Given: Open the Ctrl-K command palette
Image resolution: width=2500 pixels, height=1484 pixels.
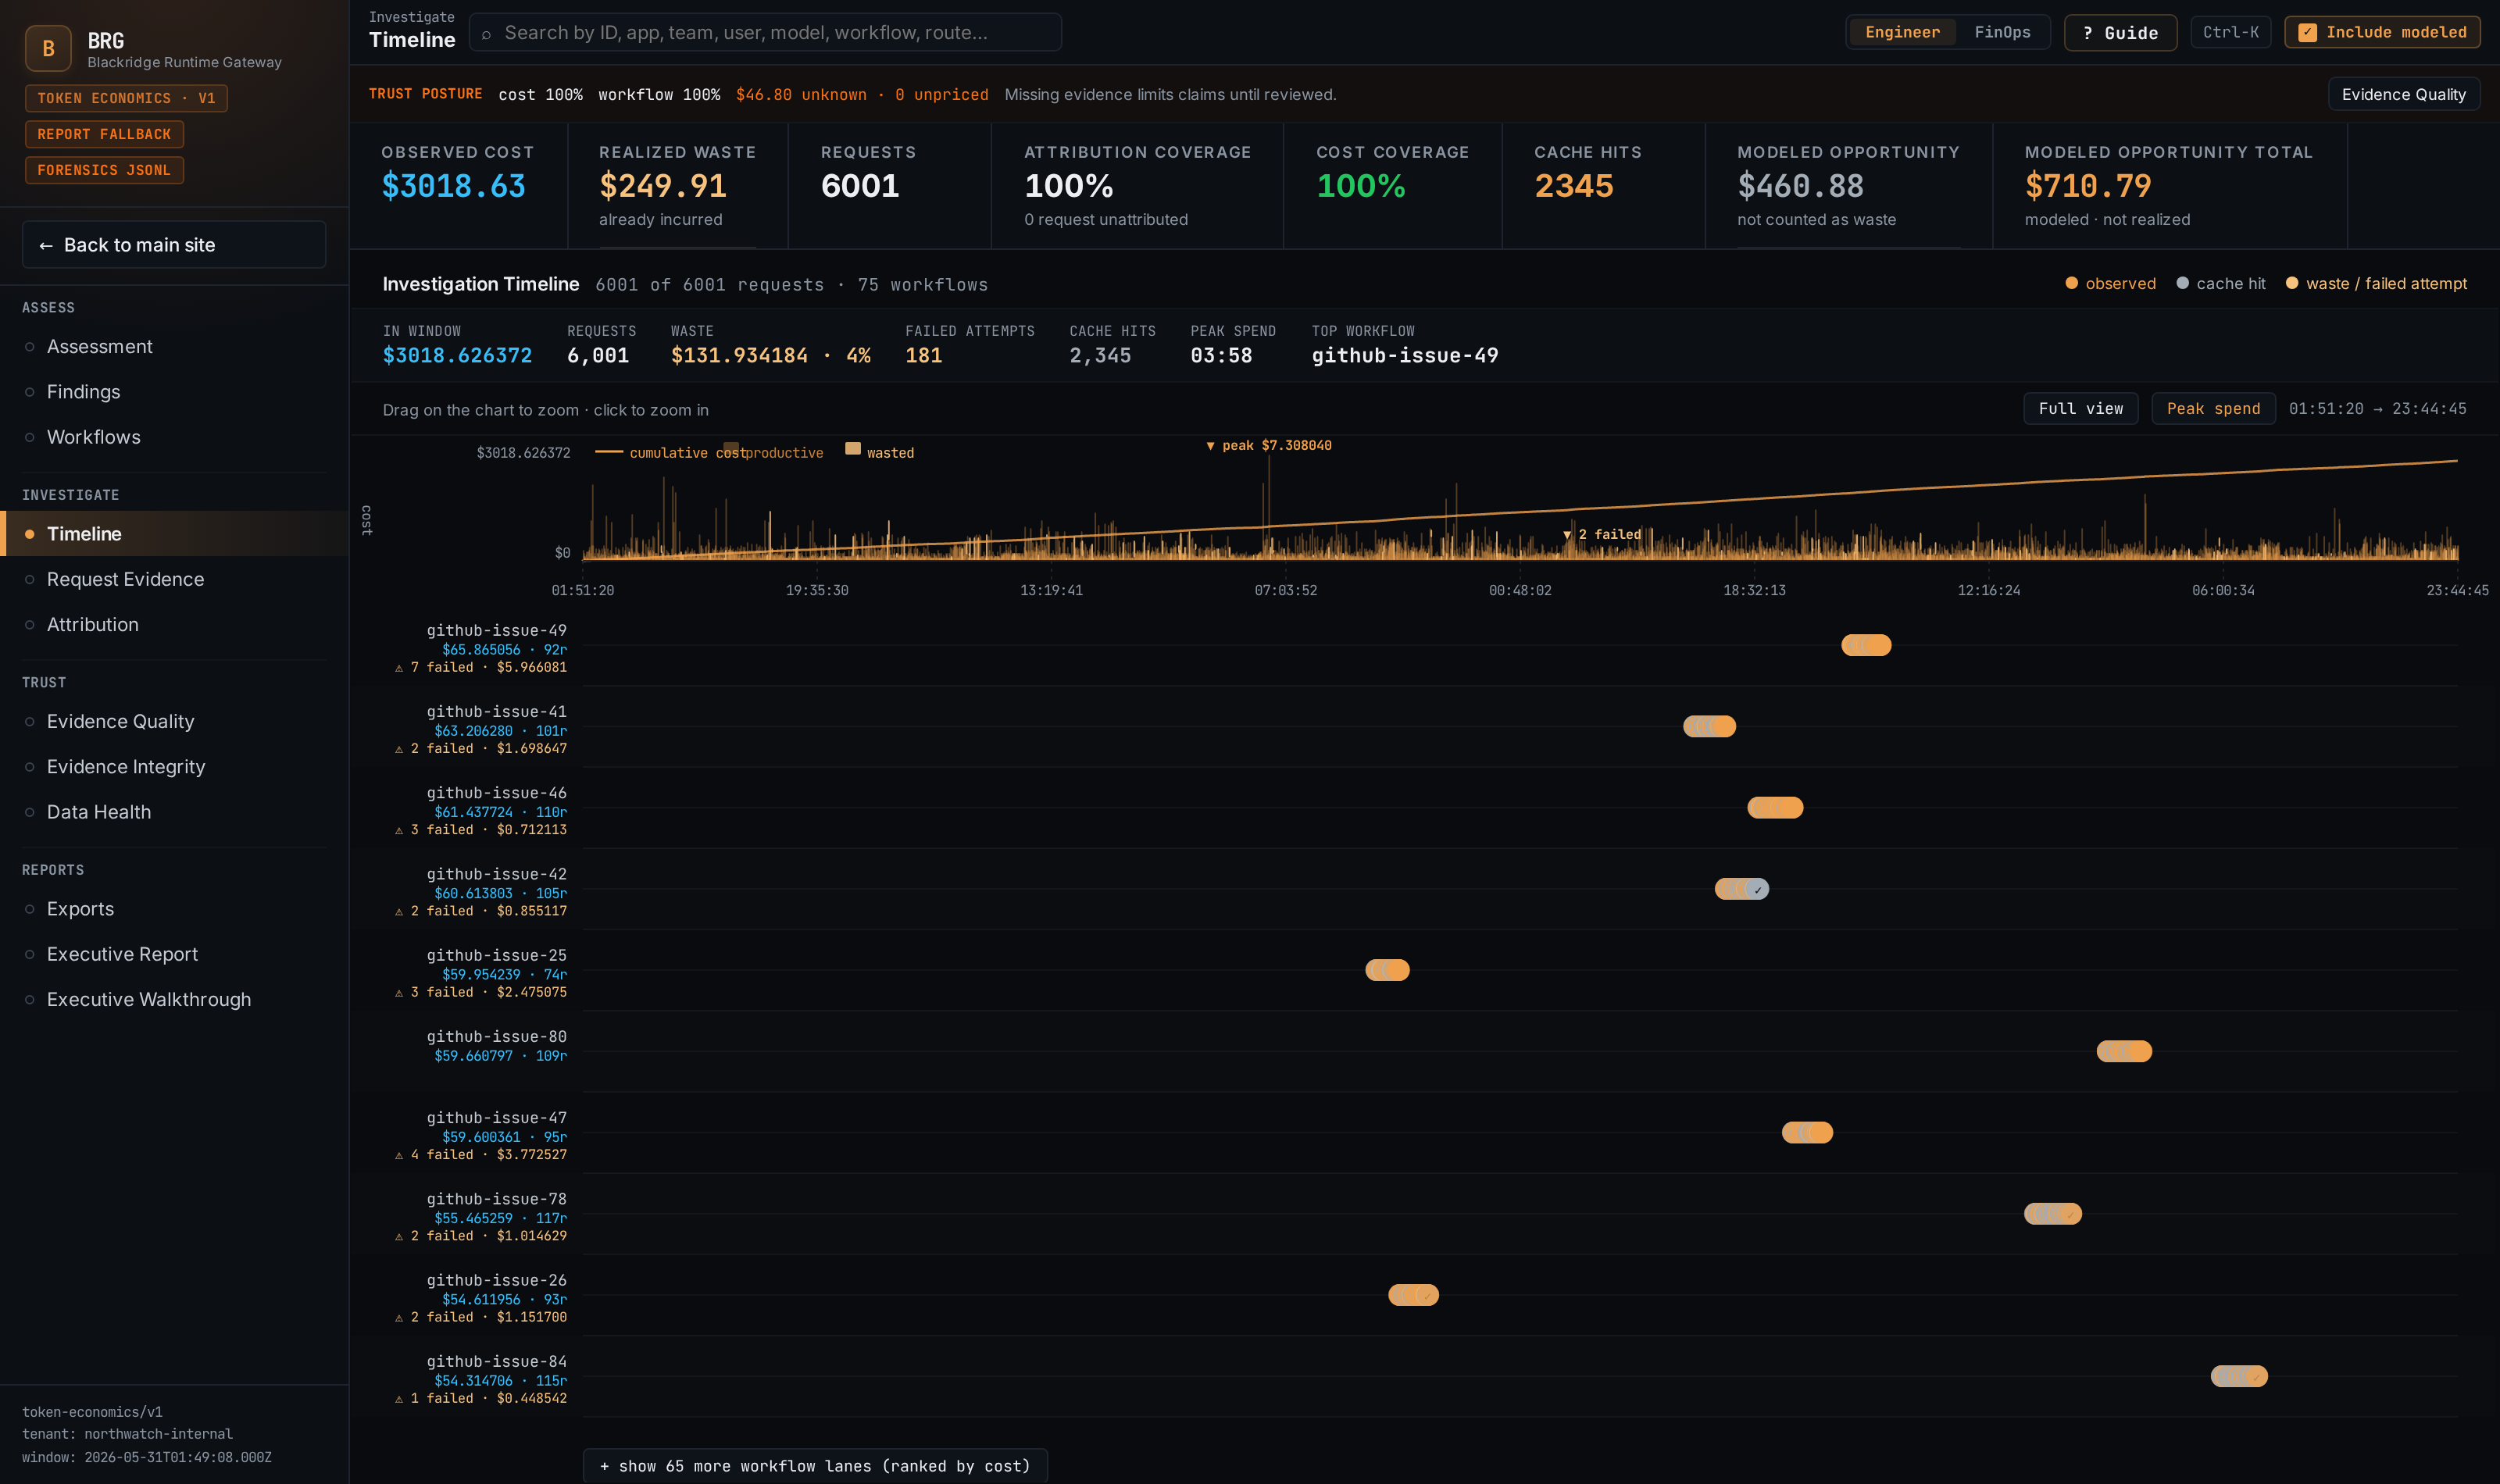Looking at the screenshot, I should click(2230, 32).
